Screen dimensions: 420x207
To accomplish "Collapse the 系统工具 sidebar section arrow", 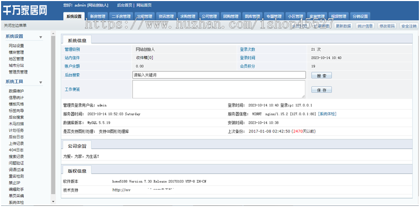I will tap(41, 83).
